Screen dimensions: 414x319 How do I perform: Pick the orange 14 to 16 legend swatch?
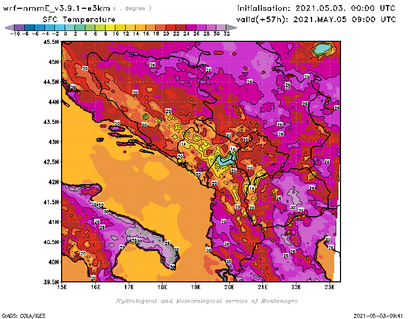(140, 27)
